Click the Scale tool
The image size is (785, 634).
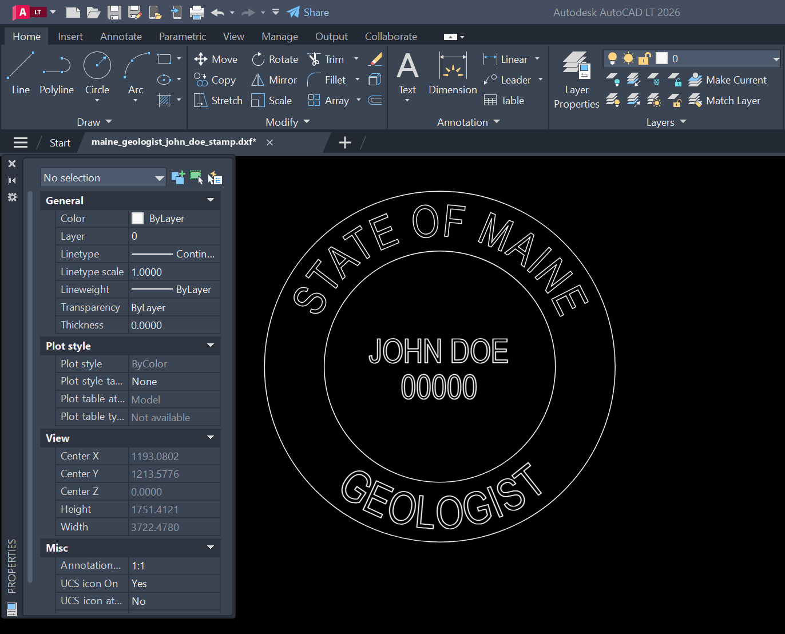point(272,101)
